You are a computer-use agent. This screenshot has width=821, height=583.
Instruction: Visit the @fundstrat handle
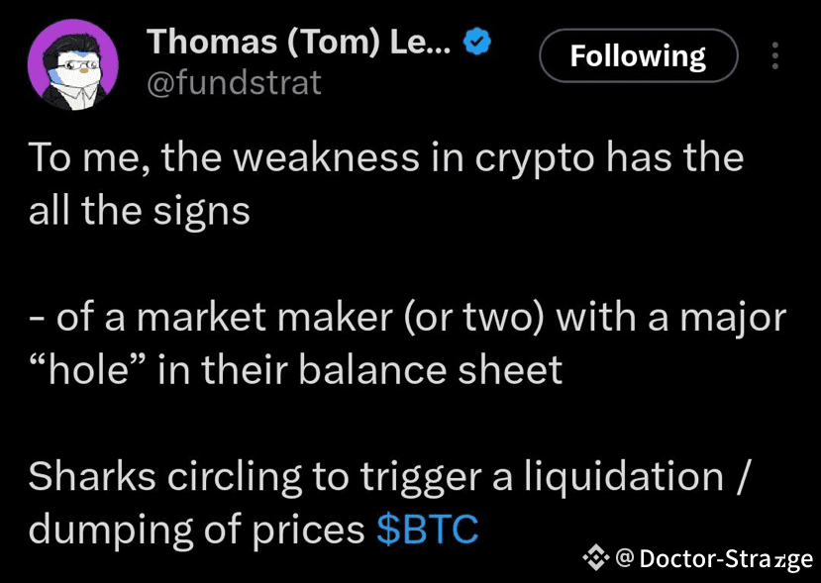pos(234,83)
